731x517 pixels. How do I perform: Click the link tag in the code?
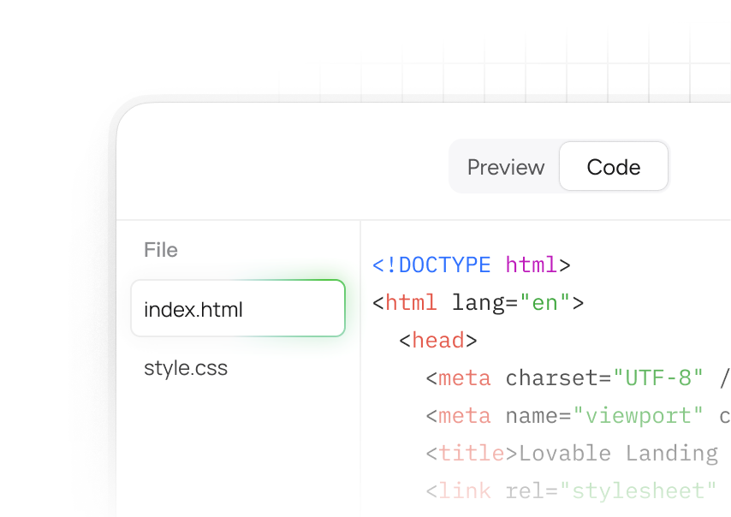[465, 491]
